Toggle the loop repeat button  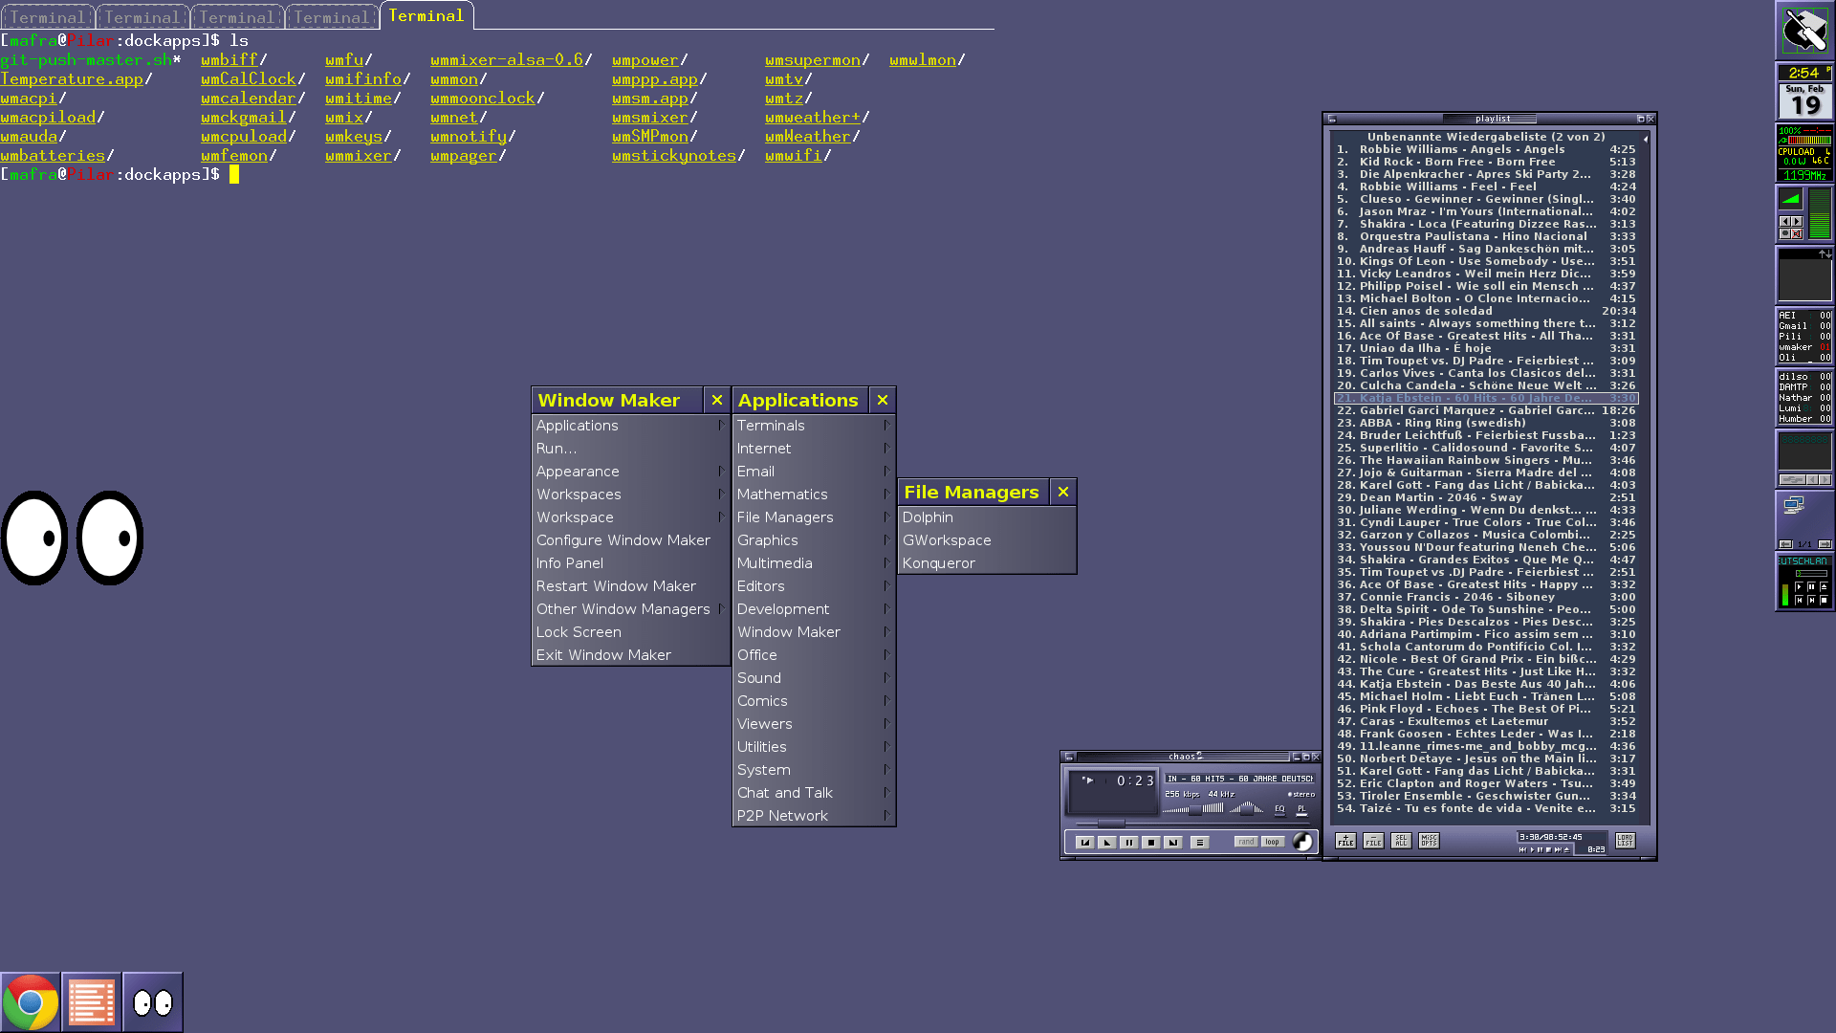tap(1272, 842)
